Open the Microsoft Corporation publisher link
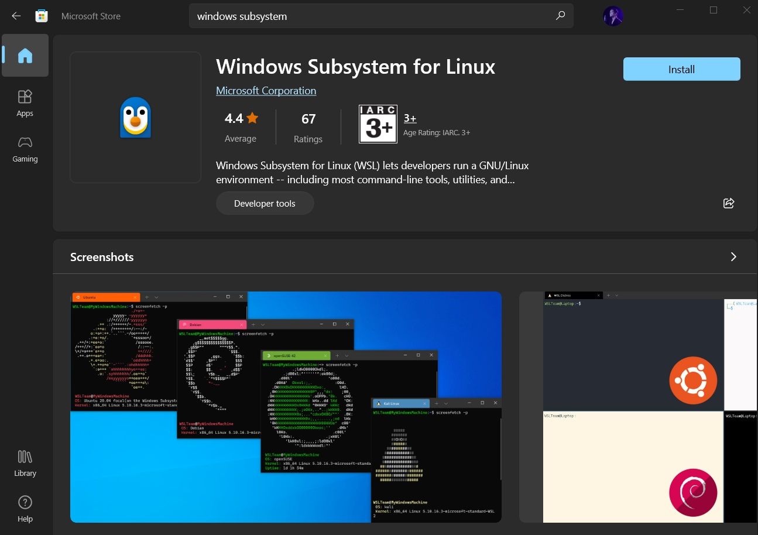This screenshot has height=535, width=758. 266,91
